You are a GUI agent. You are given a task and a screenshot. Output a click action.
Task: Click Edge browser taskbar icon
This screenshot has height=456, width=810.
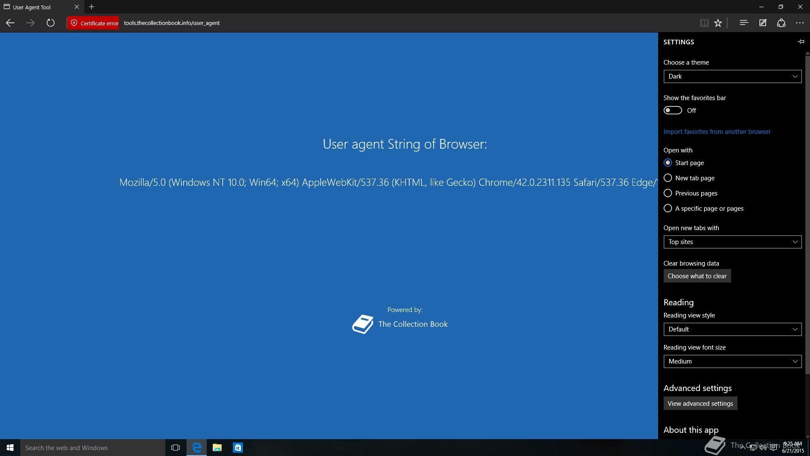click(197, 448)
